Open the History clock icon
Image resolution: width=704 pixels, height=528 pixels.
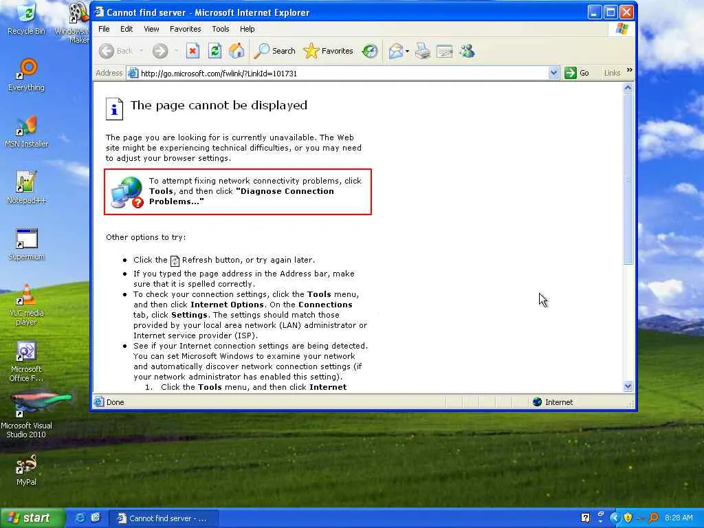[x=370, y=51]
